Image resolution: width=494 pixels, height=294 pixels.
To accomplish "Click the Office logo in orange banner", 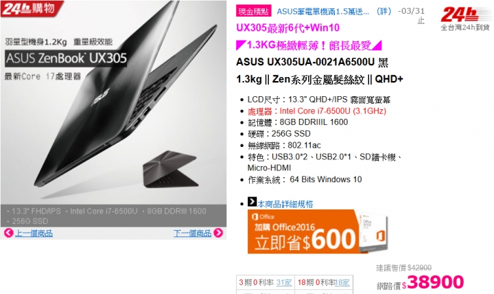I will pos(263,216).
